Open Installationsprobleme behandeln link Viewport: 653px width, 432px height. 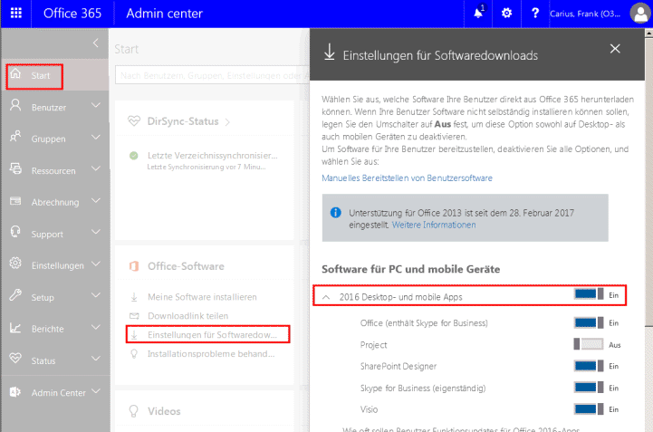pyautogui.click(x=211, y=354)
